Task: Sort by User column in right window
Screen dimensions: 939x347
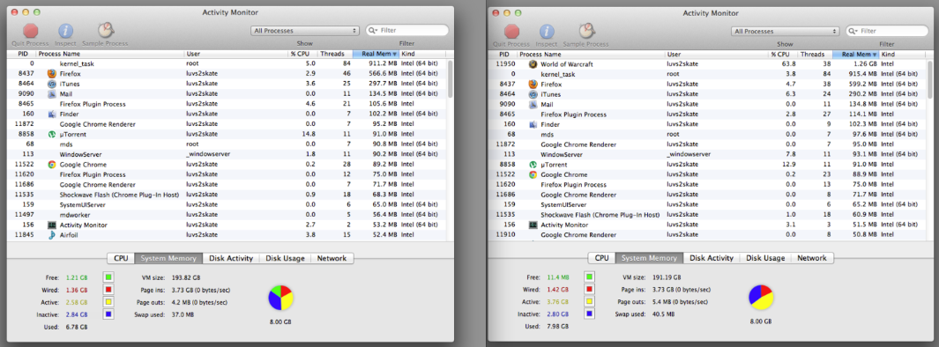Action: pos(717,55)
